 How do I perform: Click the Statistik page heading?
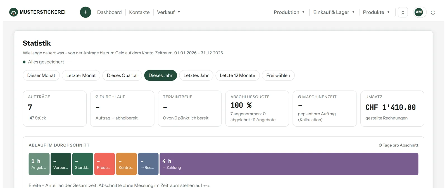37,43
